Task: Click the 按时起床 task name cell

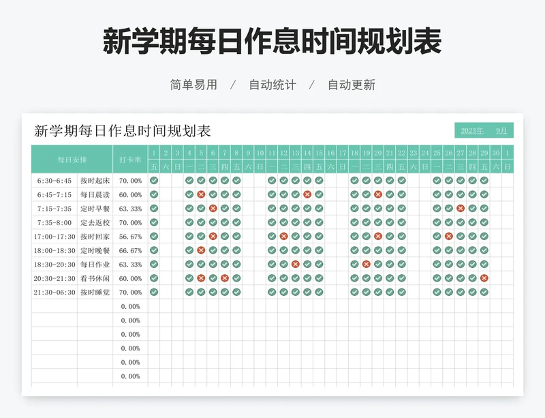Action: (95, 181)
